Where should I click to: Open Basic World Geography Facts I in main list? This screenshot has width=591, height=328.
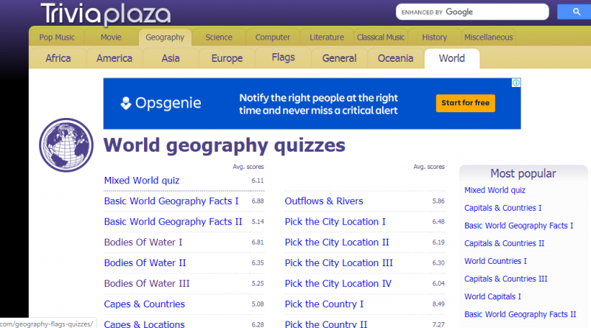tap(171, 201)
